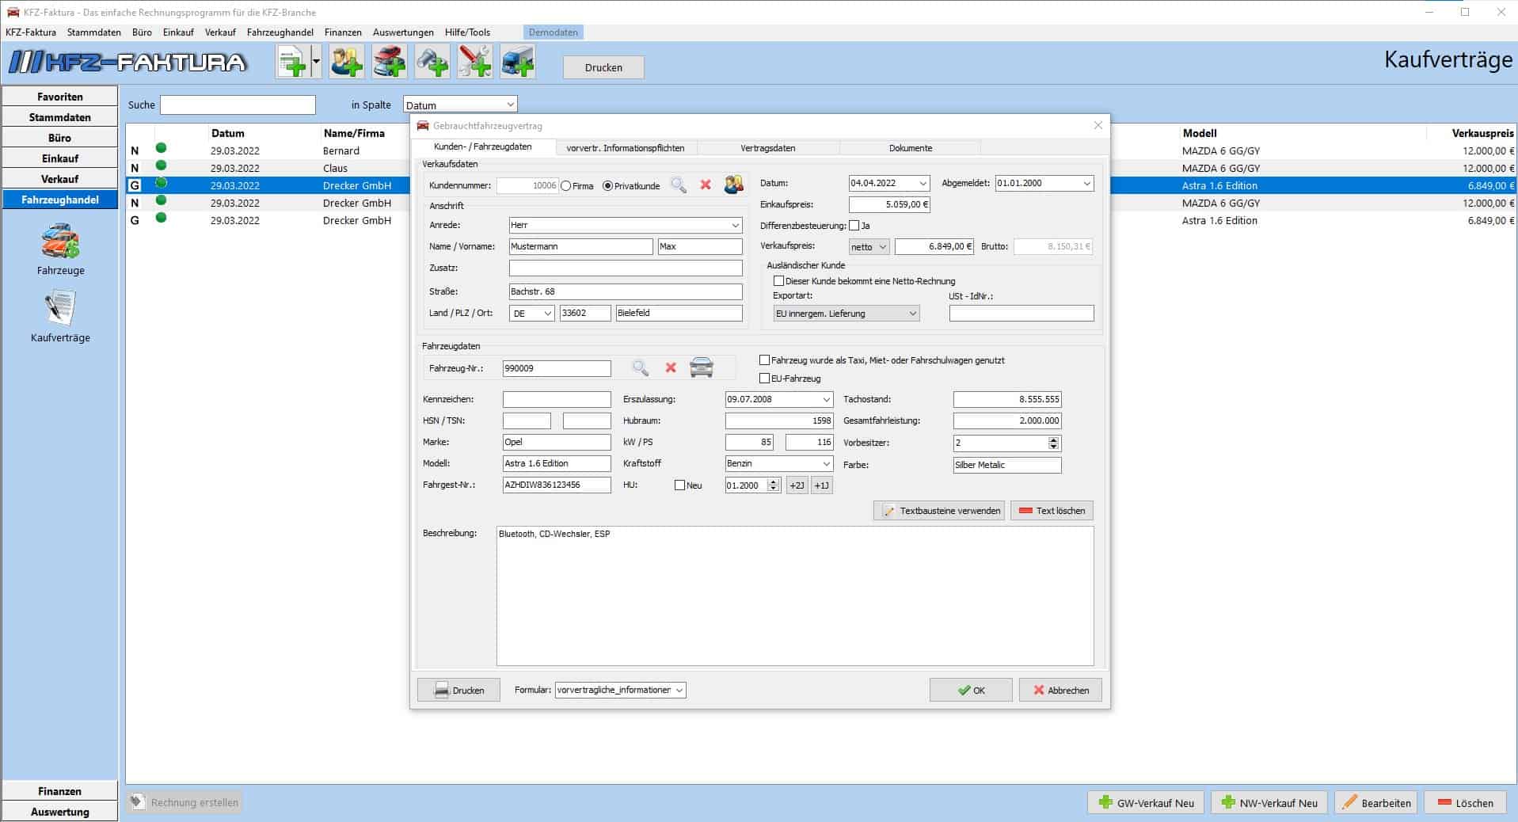Click the wrench and screwdriver add icon

tap(474, 62)
